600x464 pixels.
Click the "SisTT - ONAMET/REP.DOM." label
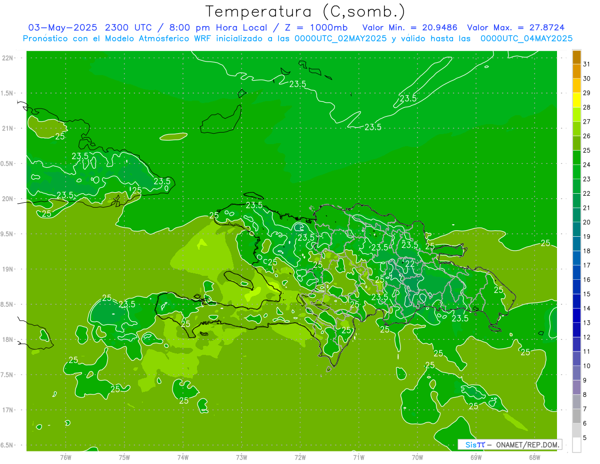pyautogui.click(x=509, y=444)
